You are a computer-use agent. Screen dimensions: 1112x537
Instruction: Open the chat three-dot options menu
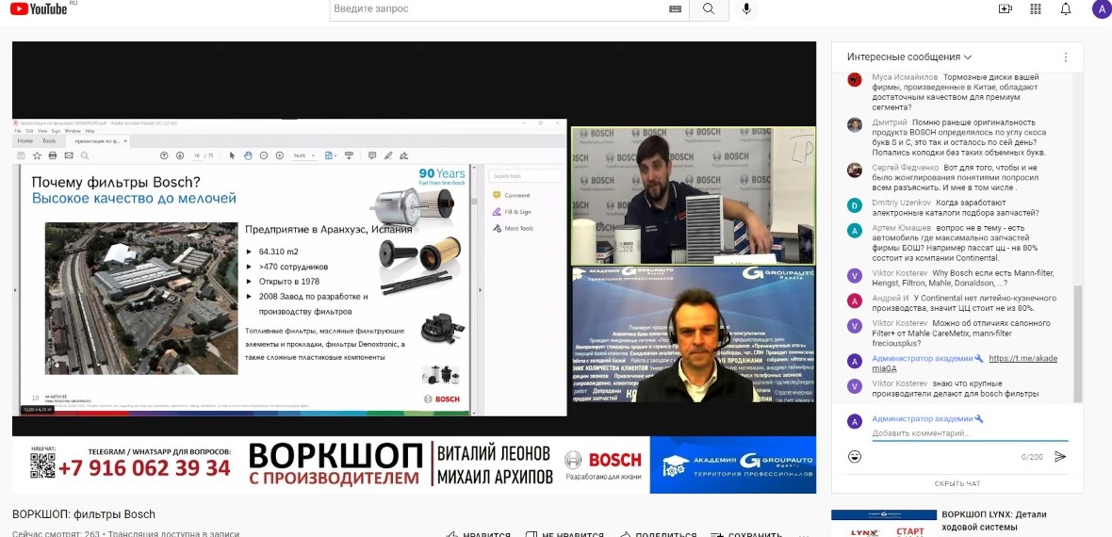tap(1065, 57)
